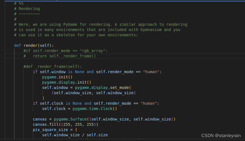Click the 'pygame.init()' line

57,77
